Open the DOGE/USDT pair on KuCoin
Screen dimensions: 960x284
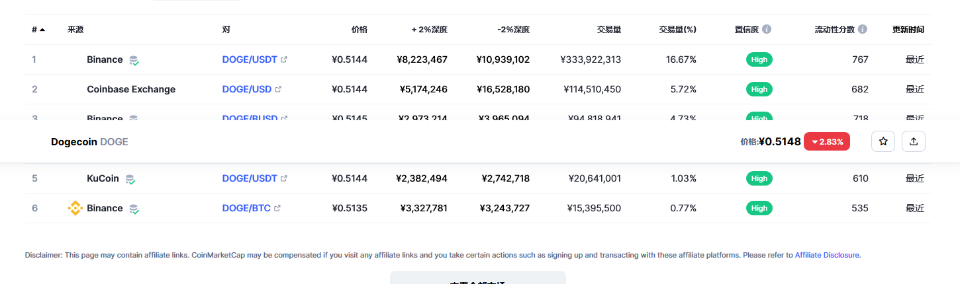click(x=250, y=178)
